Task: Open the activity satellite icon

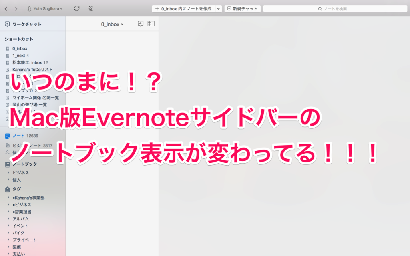Action: (x=90, y=8)
